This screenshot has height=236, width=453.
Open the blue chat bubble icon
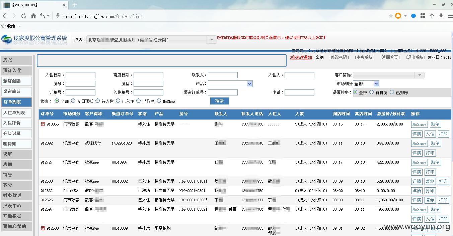coord(413,16)
